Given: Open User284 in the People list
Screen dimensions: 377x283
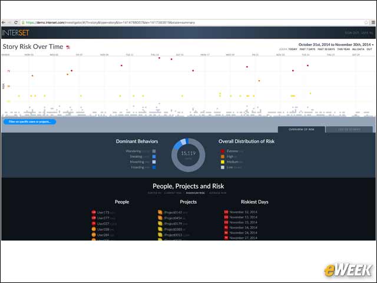Looking at the screenshot, I should 103,235.
